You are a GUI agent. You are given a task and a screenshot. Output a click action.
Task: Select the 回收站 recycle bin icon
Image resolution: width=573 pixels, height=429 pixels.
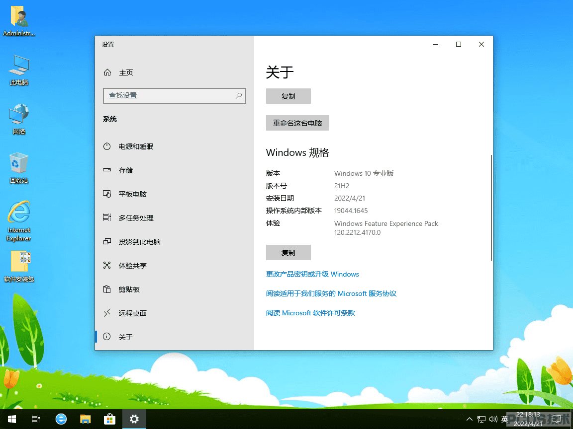19,168
